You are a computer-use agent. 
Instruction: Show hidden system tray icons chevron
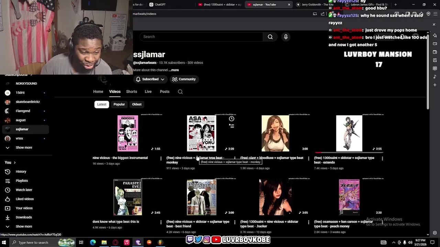click(394, 243)
